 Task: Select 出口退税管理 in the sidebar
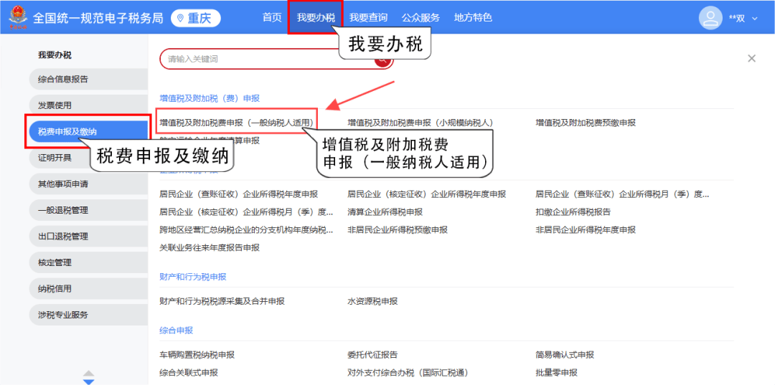tap(88, 237)
